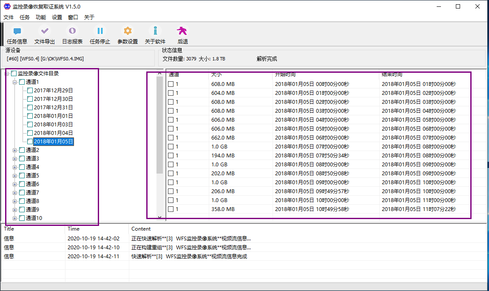The height and width of the screenshot is (291, 489).
Task: Check the 2017年12月29日 folder checkbox
Action: point(30,90)
